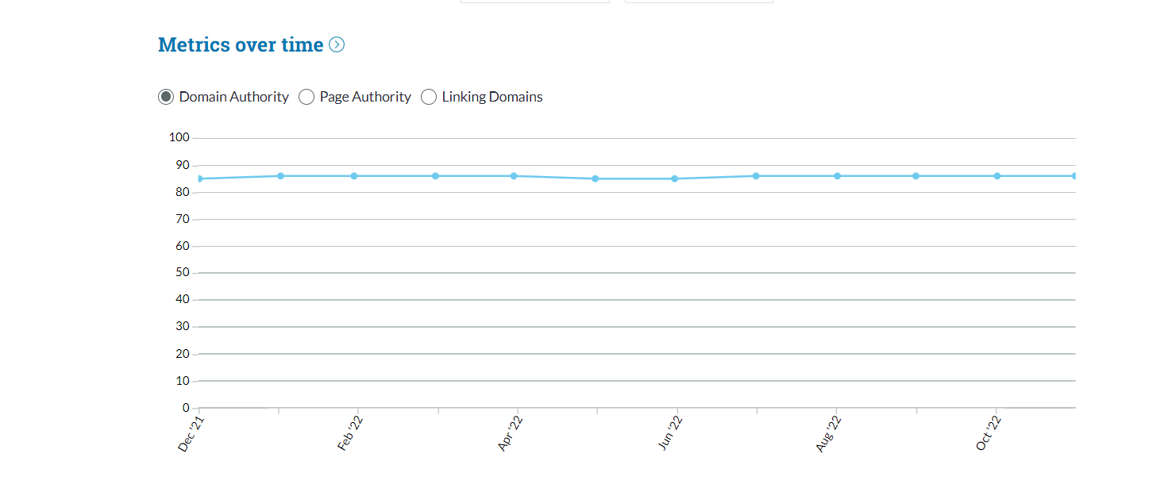Select the Jun '22 data point on the line
1172x484 pixels.
(674, 179)
